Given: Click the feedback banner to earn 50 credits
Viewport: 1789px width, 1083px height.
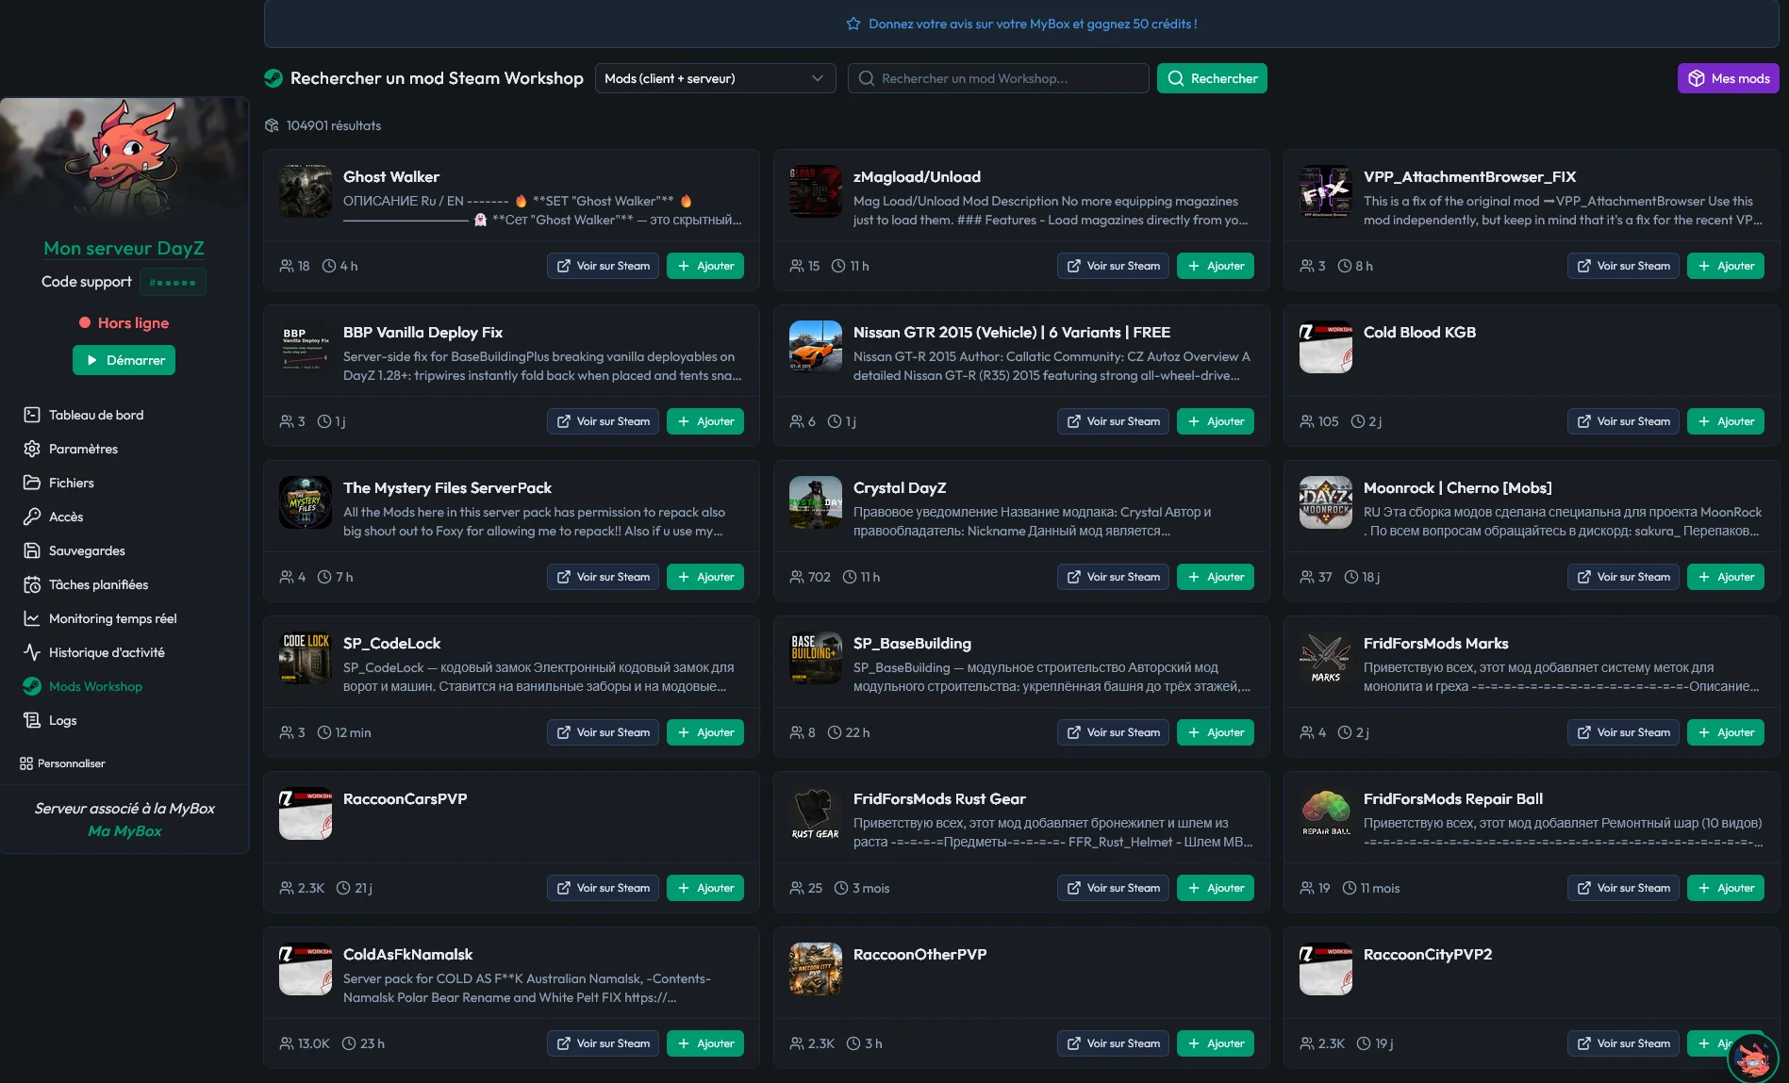Looking at the screenshot, I should click(x=1021, y=24).
